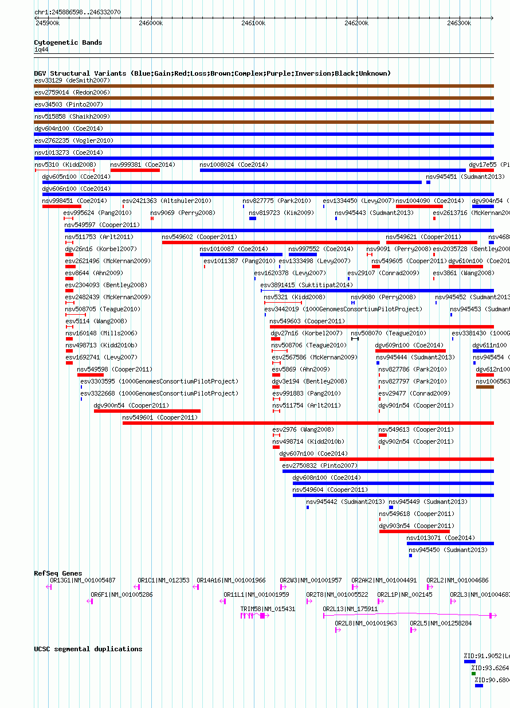This screenshot has width=510, height=708.
Task: Open the esv1334450 (Levy2007) label
Action: (359, 201)
